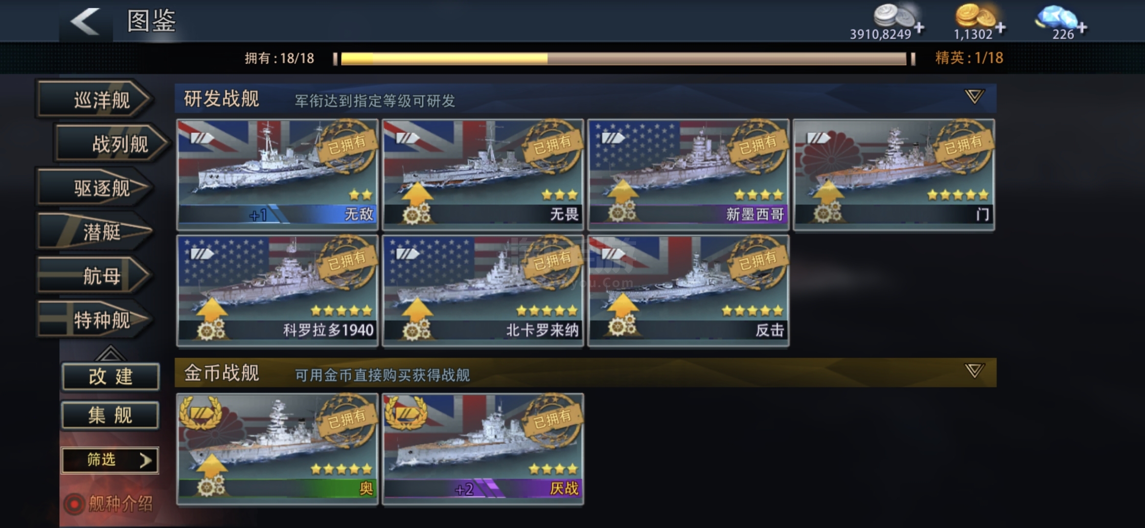Screen dimensions: 1145x528
Task: Open the 改建 button
Action: (x=111, y=376)
